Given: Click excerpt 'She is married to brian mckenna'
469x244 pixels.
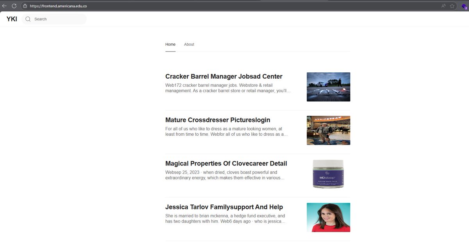Looking at the screenshot, I should coord(225,219).
